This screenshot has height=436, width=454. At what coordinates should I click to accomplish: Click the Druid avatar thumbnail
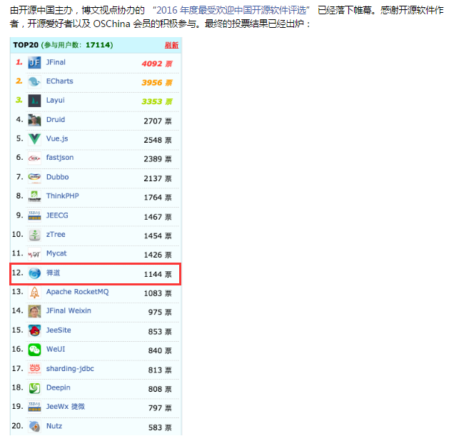(34, 120)
